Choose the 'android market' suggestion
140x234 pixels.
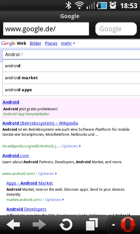pyautogui.click(x=71, y=78)
